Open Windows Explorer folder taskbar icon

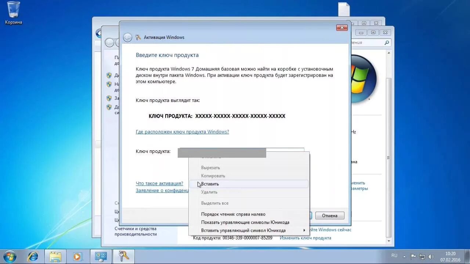pos(55,256)
